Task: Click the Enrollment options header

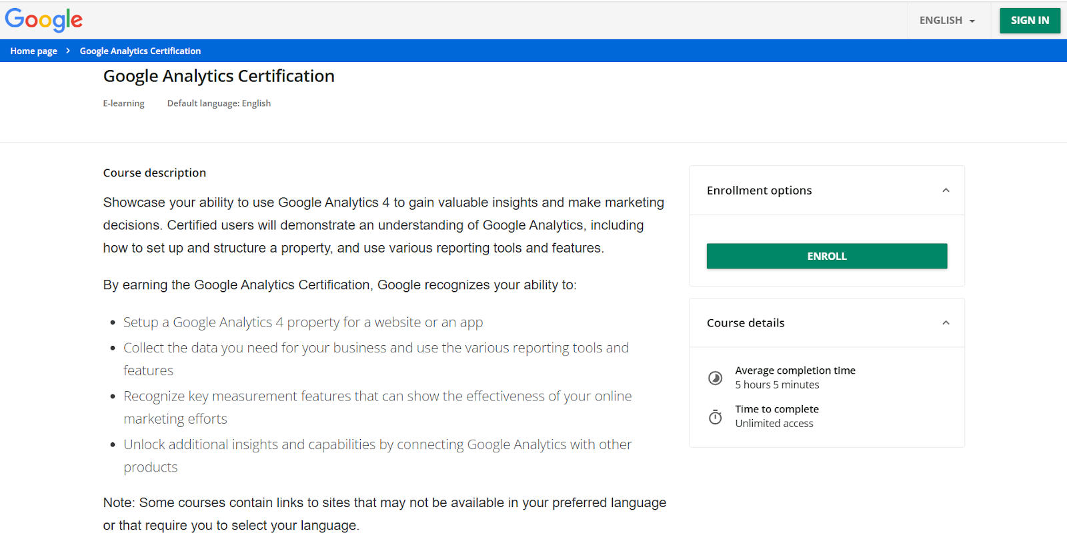Action: click(x=827, y=191)
